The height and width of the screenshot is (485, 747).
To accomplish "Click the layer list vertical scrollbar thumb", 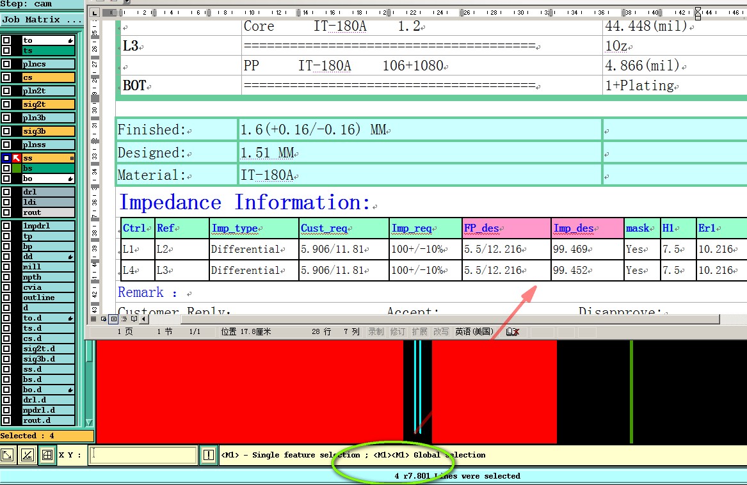I will click(x=88, y=351).
